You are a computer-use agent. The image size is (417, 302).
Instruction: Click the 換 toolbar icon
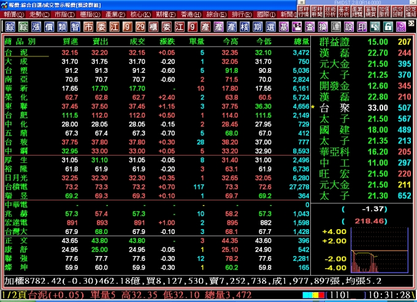pos(323,26)
